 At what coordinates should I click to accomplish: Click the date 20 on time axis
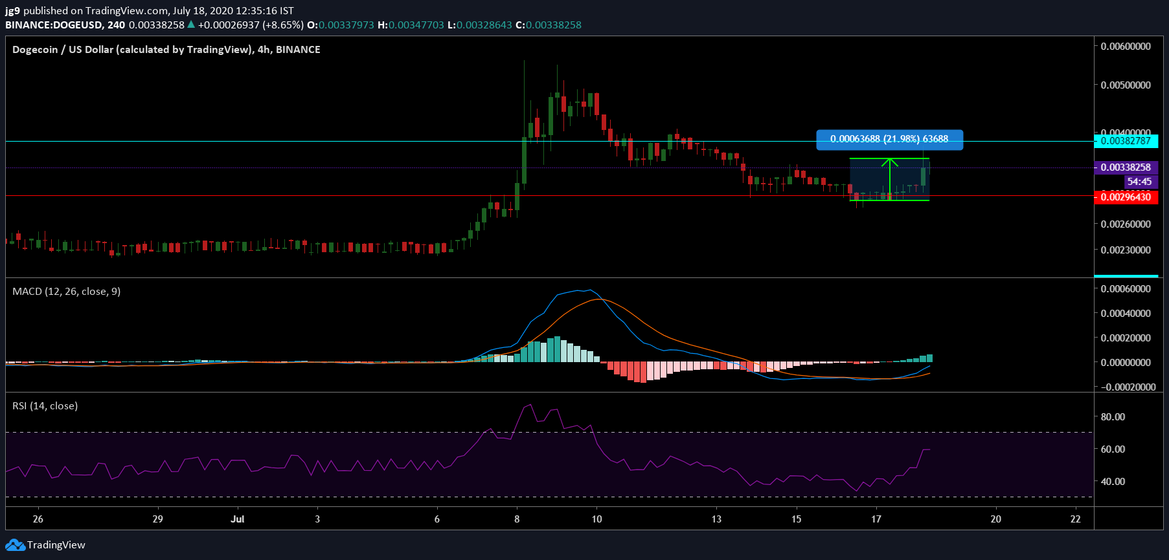point(996,519)
